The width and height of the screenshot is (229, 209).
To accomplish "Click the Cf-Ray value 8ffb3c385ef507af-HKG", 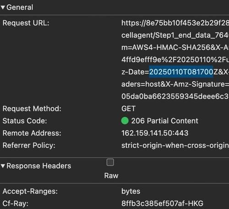I will point(162,203).
